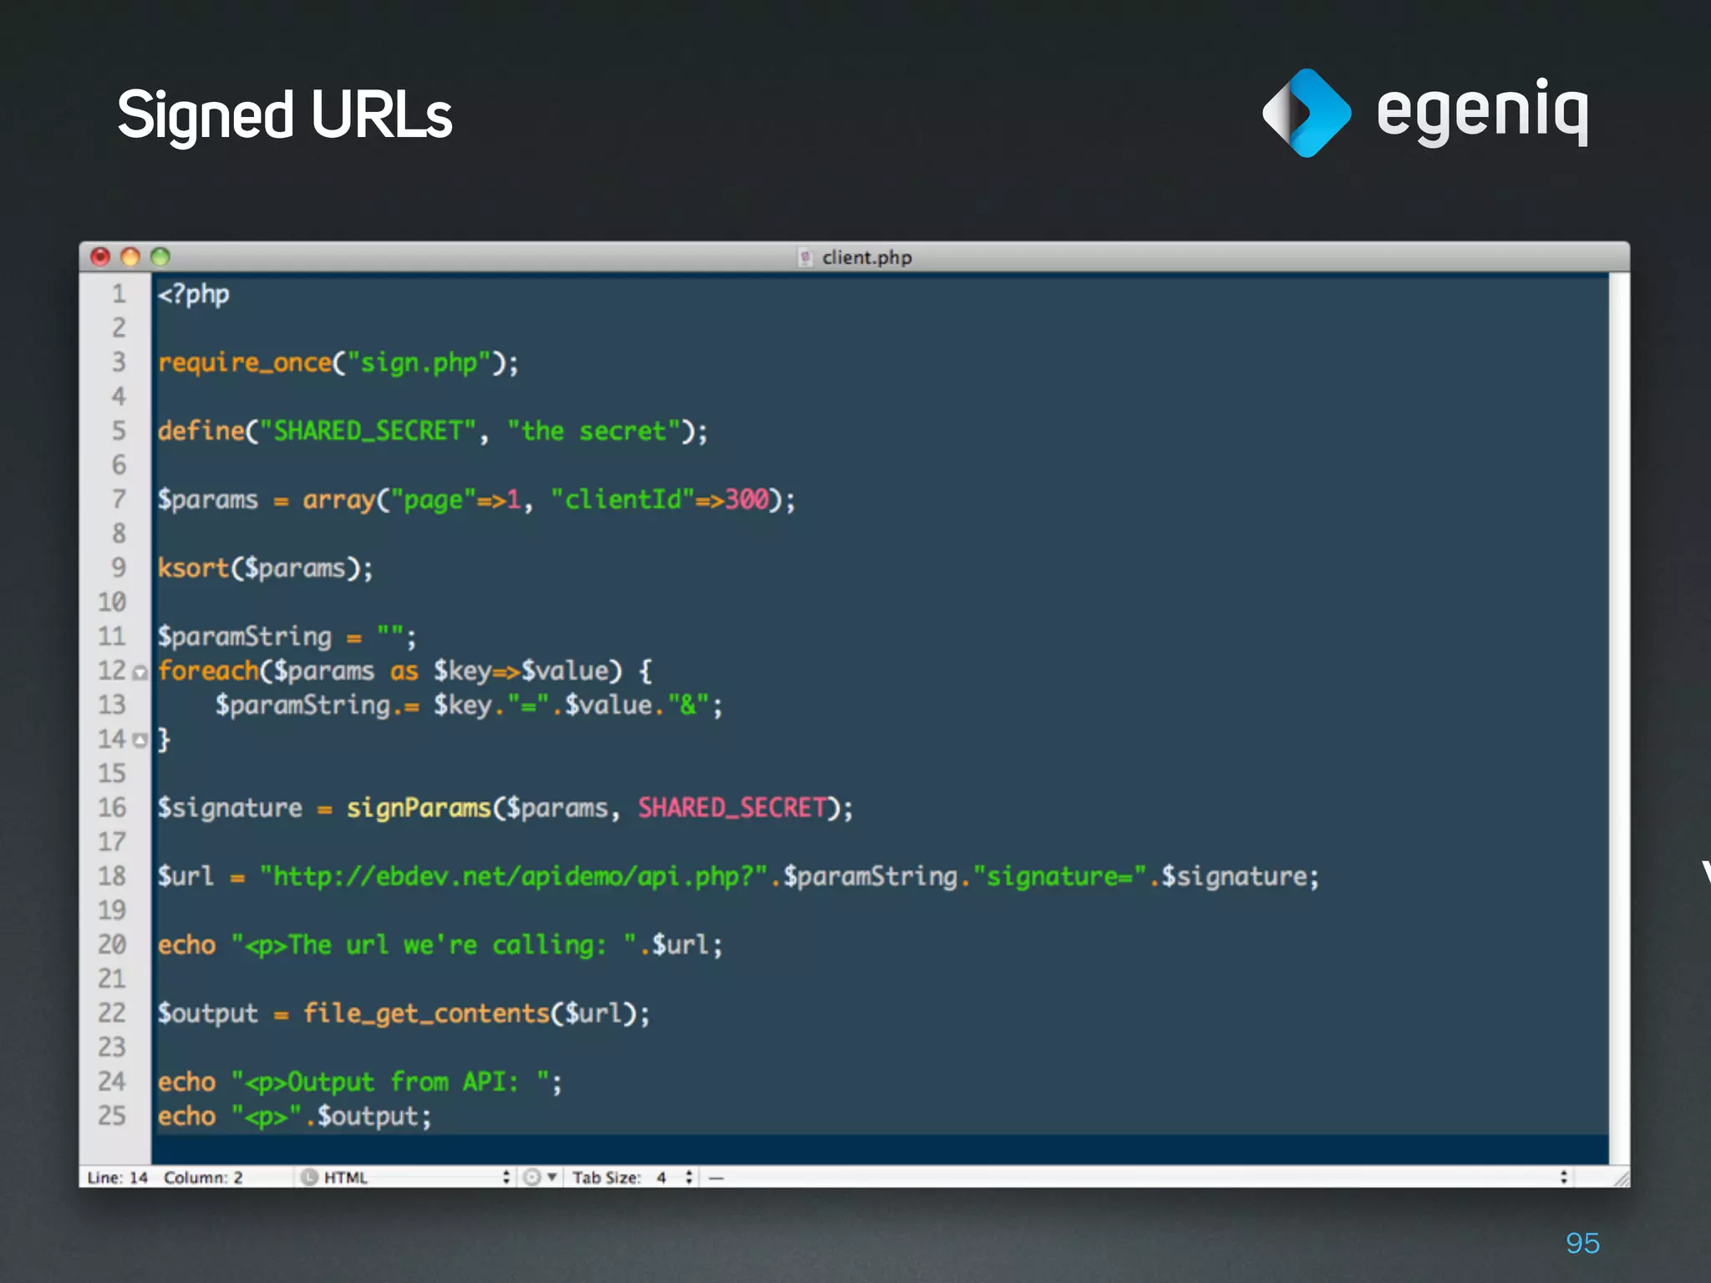
Task: Click '$value' on line 13
Action: (x=608, y=706)
